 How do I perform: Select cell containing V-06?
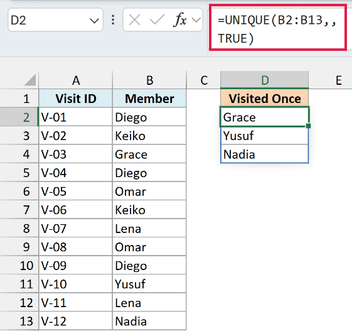point(76,210)
